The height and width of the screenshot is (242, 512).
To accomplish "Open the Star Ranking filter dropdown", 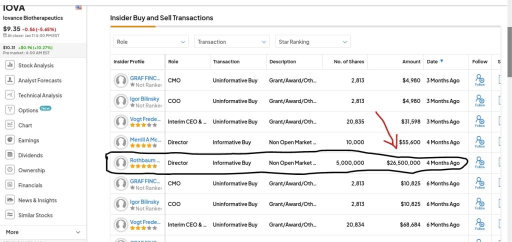I will click(312, 42).
